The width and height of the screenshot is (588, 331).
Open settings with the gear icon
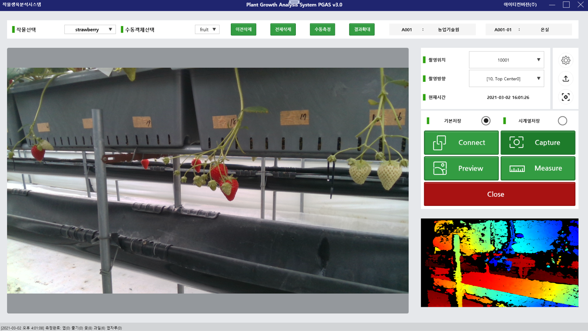[566, 60]
